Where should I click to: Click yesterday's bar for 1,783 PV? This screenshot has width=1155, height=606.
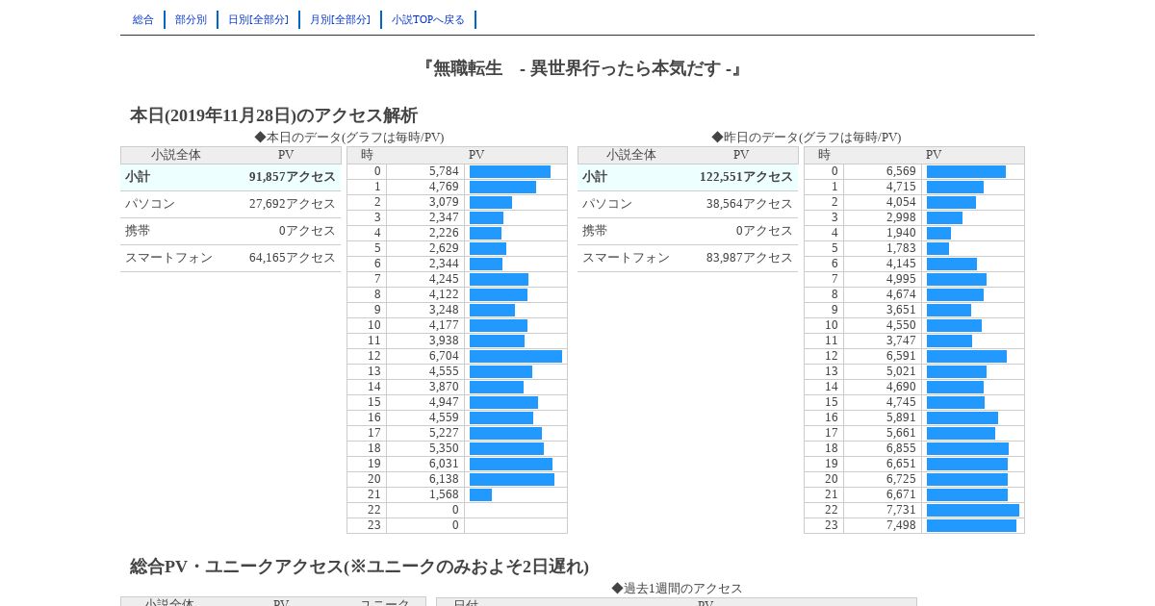[937, 248]
